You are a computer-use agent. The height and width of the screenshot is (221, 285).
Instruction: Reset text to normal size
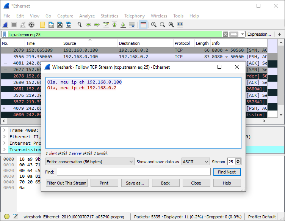point(171,25)
